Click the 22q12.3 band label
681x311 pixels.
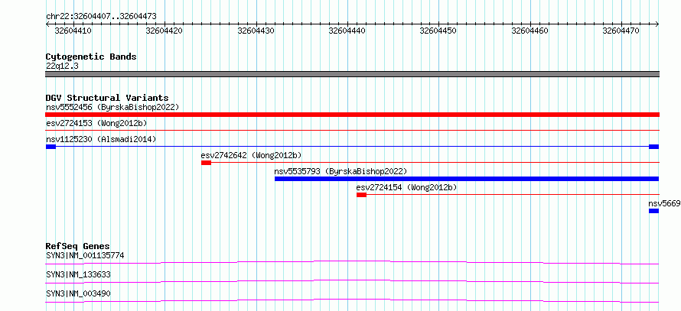point(62,66)
